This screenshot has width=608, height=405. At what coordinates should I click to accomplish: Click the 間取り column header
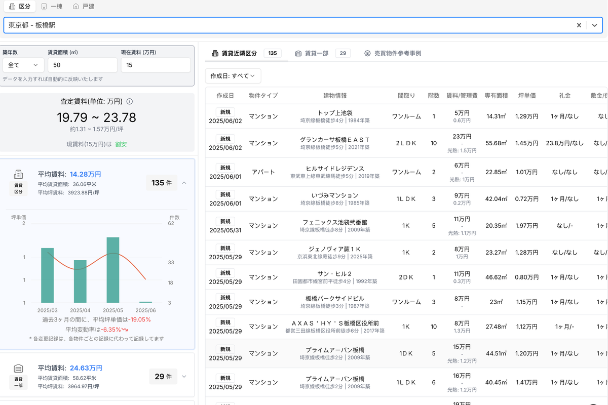(406, 96)
